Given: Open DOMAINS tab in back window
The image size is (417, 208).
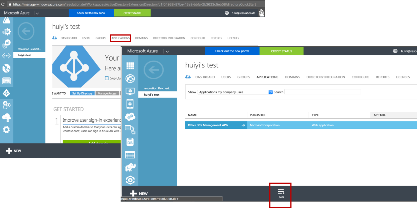Looking at the screenshot, I should click(141, 38).
